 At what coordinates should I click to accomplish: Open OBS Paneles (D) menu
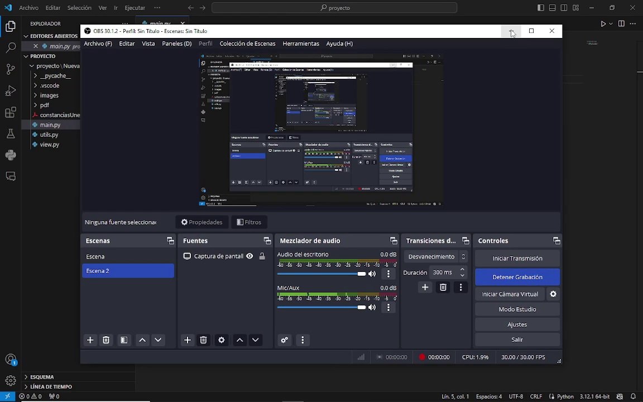click(x=177, y=44)
